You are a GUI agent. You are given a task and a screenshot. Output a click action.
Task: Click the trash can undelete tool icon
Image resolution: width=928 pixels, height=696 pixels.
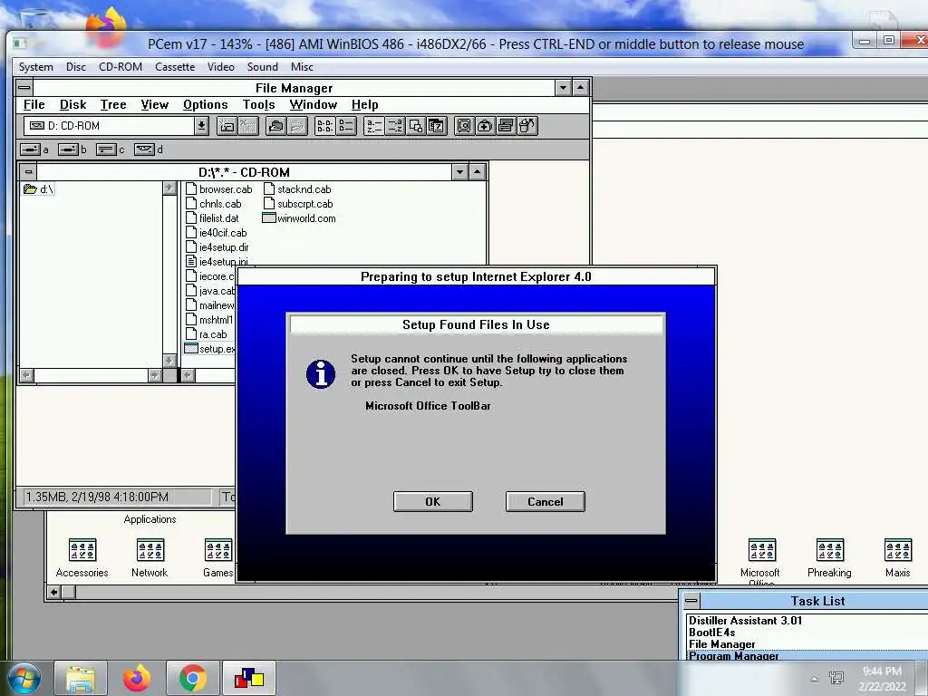[527, 126]
